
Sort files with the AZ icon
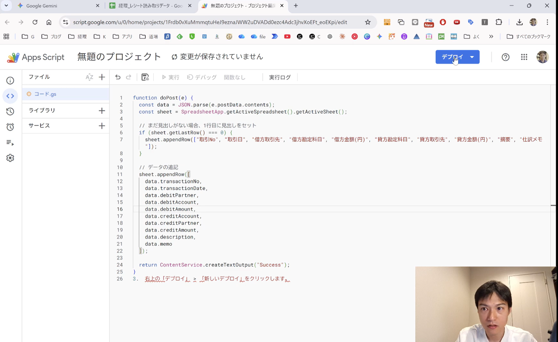(89, 77)
